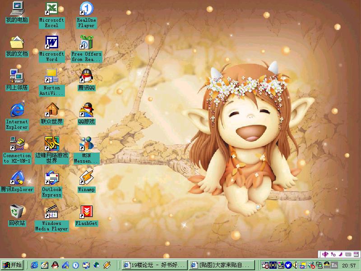Switch to [贴图]大家来贴自 taskbar window
The height and width of the screenshot is (271, 361).
point(222,265)
